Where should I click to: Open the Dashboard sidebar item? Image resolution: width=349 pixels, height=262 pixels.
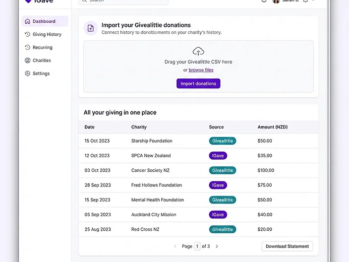click(x=45, y=21)
